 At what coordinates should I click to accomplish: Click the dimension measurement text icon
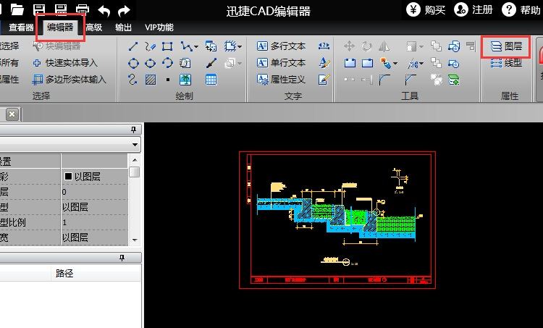(324, 46)
